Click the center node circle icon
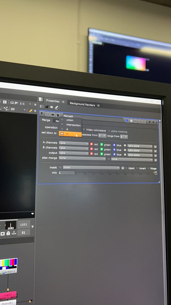The image size is (171, 305). [x=47, y=114]
